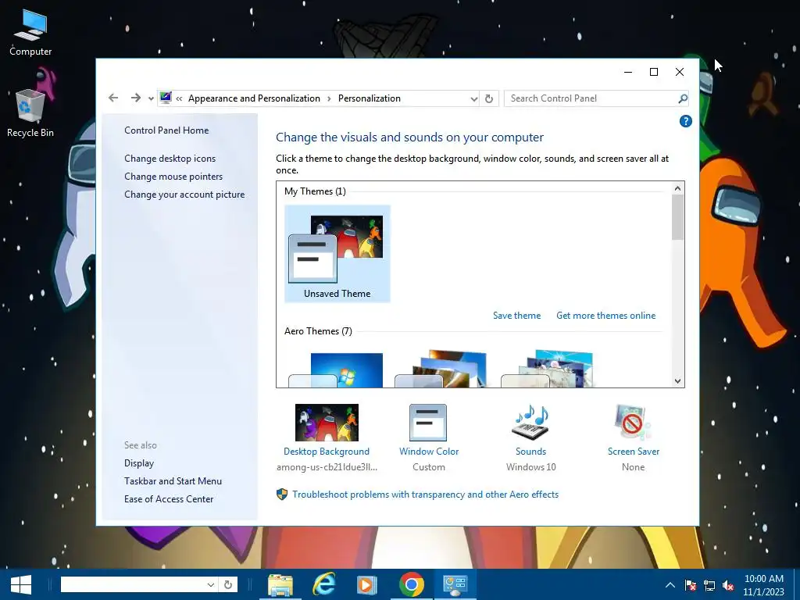Select the third Aero theme thumbnail
800x600 pixels.
click(547, 370)
